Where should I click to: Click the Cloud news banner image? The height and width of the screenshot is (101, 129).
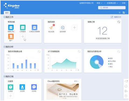pos(63,92)
